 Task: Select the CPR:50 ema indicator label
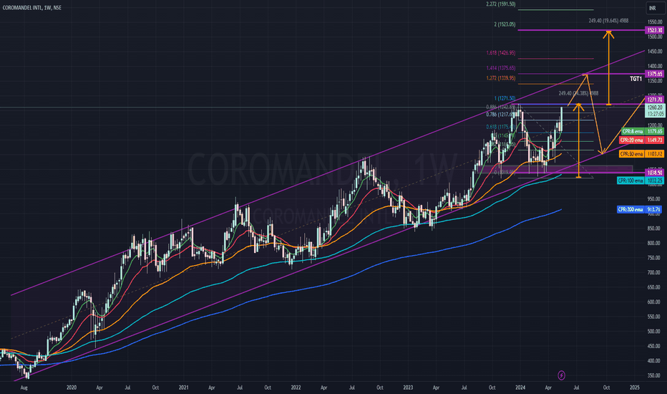coord(632,154)
